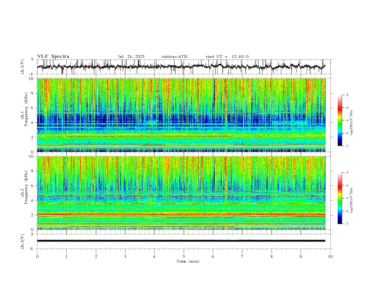Click time axis tick label "7"

pyautogui.click(x=242, y=256)
